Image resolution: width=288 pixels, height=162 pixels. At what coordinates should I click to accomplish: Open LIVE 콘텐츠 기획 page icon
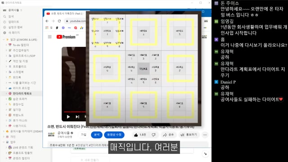click(10, 148)
